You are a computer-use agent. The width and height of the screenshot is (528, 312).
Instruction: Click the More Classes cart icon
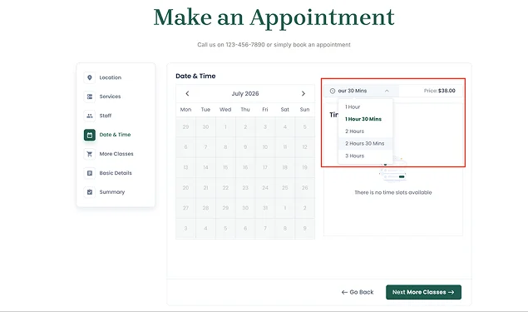(90, 154)
